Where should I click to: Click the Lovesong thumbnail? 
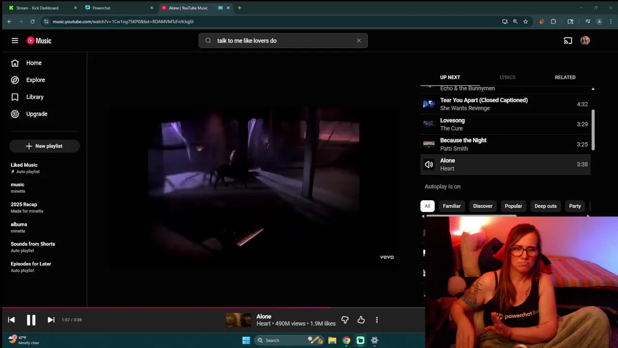click(x=429, y=124)
